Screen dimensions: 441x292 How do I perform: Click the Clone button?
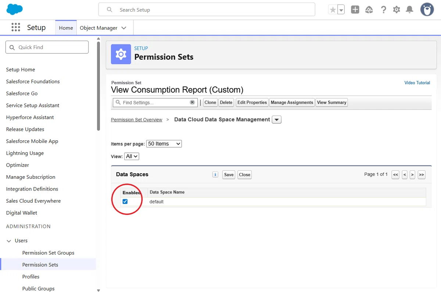[210, 103]
